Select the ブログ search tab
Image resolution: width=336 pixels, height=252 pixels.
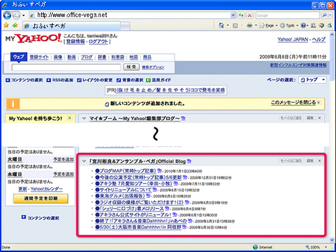(87, 57)
